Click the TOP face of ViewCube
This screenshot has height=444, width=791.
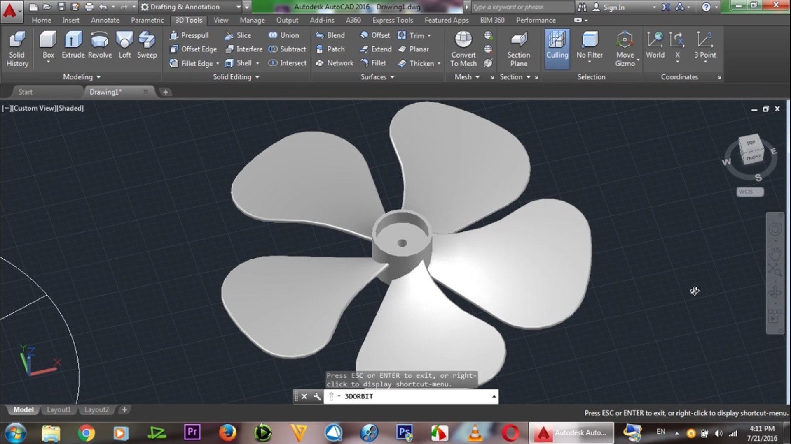(x=750, y=143)
